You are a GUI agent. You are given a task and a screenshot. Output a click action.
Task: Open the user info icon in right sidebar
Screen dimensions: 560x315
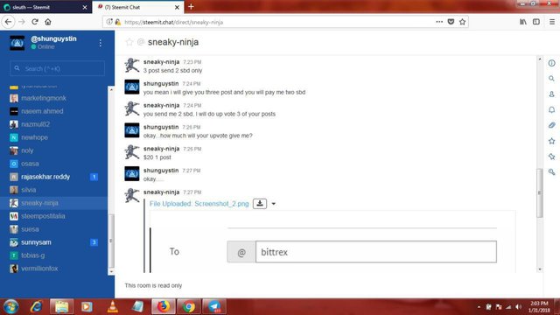point(552,94)
